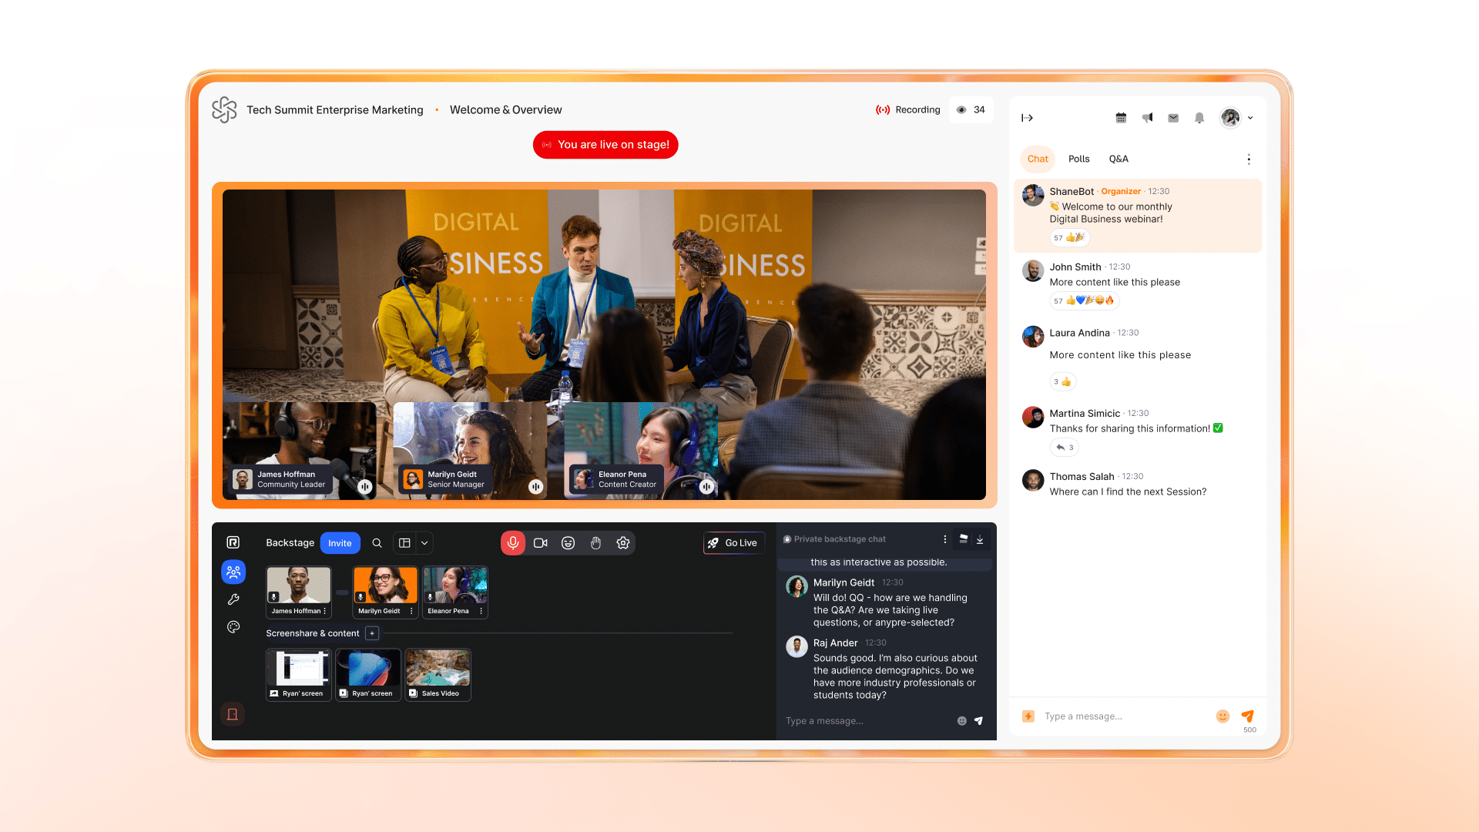Select the Sales Video thumbnail

(438, 674)
